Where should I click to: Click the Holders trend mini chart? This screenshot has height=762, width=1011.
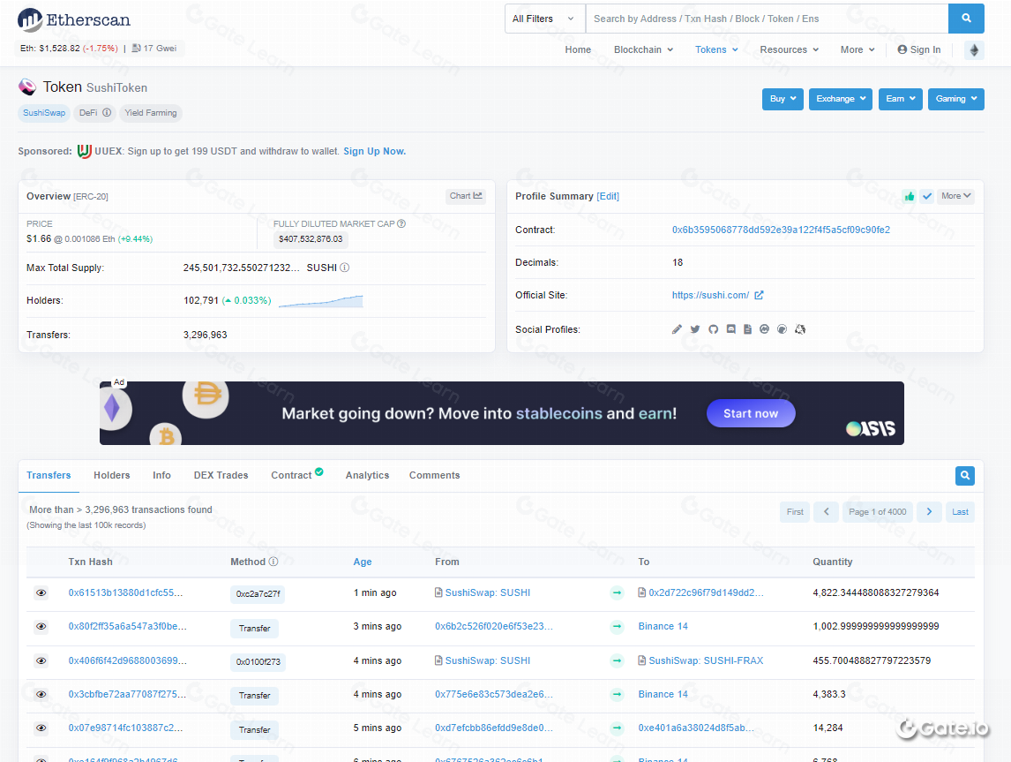(320, 301)
